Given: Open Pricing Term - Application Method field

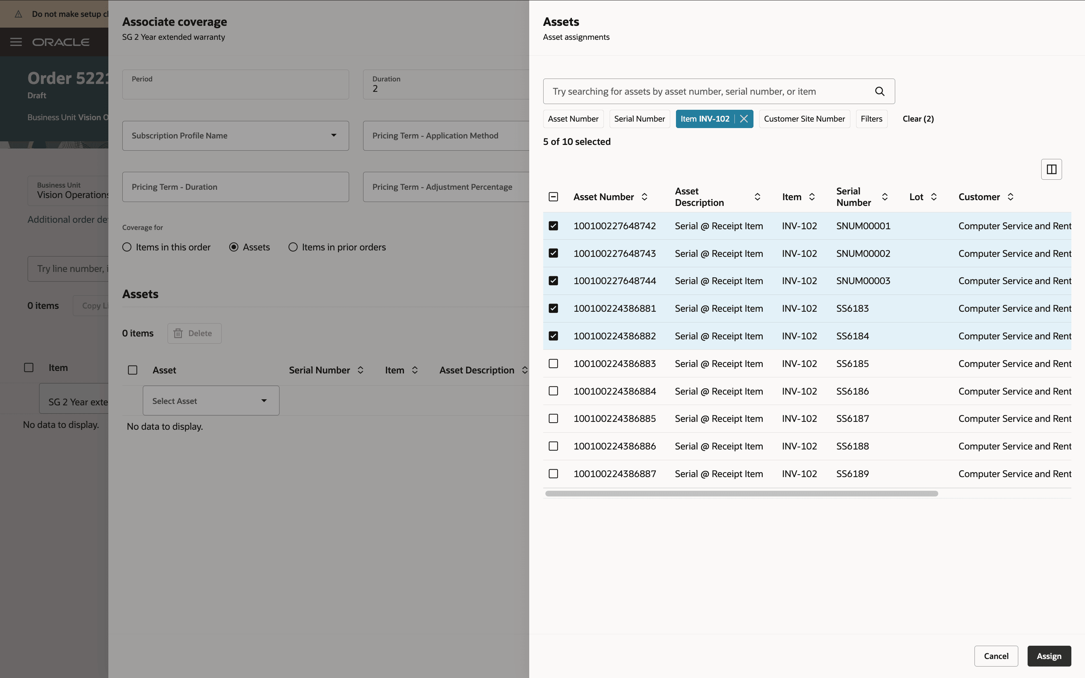Looking at the screenshot, I should 446,136.
